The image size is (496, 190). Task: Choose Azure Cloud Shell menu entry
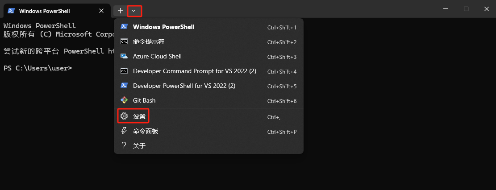(x=157, y=56)
